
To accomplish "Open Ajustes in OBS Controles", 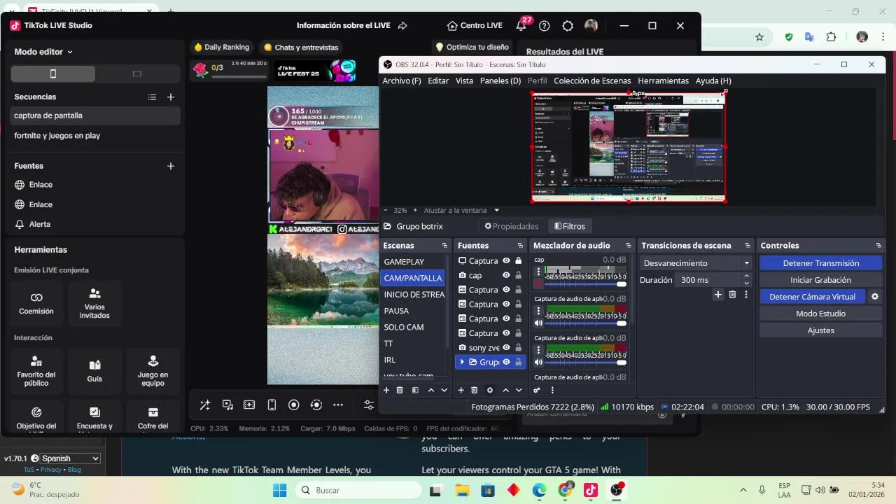I will click(x=821, y=330).
